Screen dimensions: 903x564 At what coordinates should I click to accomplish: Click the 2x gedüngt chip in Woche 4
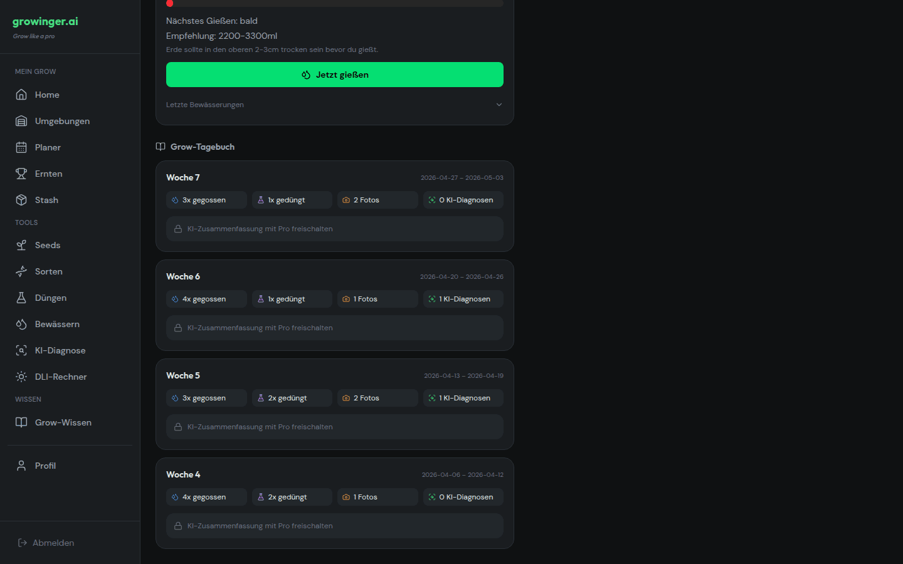[x=292, y=497]
